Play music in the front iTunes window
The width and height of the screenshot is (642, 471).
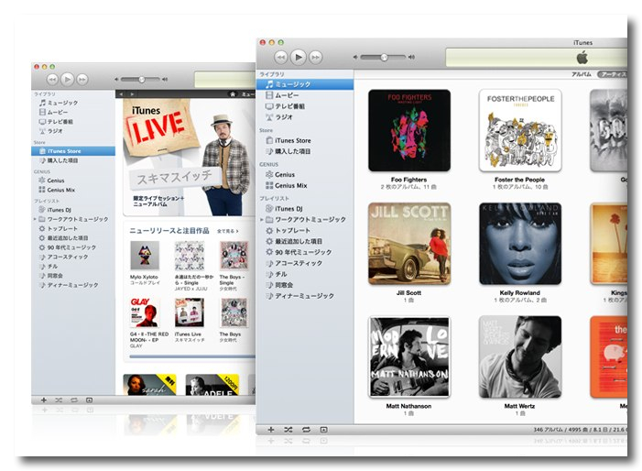pos(299,57)
